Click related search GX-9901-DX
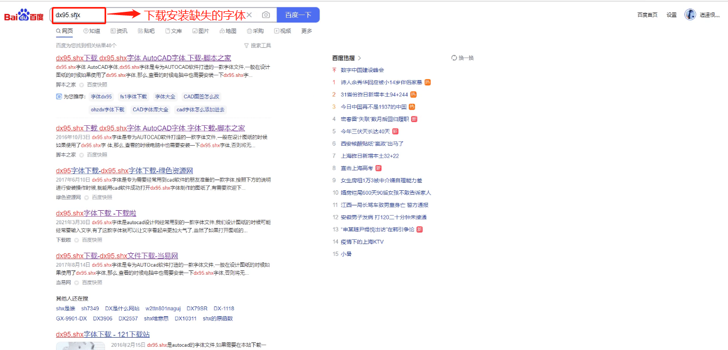Image resolution: width=728 pixels, height=350 pixels. pyautogui.click(x=71, y=319)
